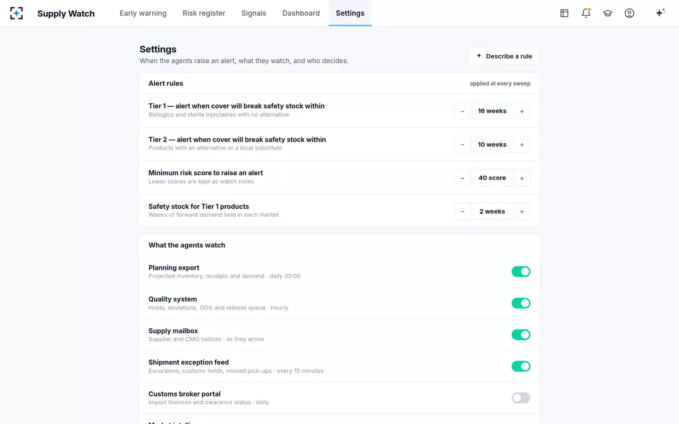
Task: Click 'applied at every sweep' text
Action: [x=500, y=83]
